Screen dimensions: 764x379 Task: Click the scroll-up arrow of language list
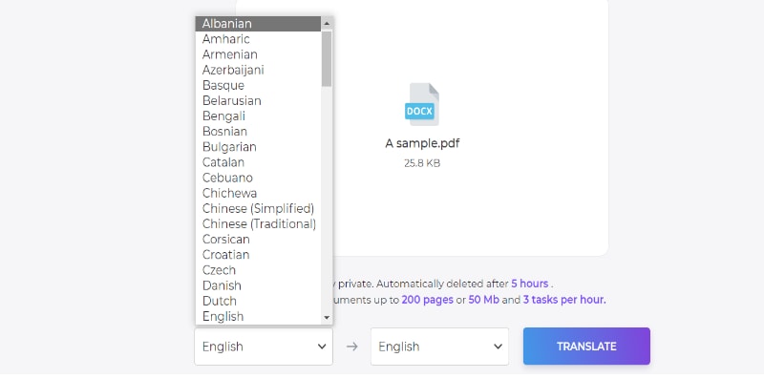tap(327, 23)
